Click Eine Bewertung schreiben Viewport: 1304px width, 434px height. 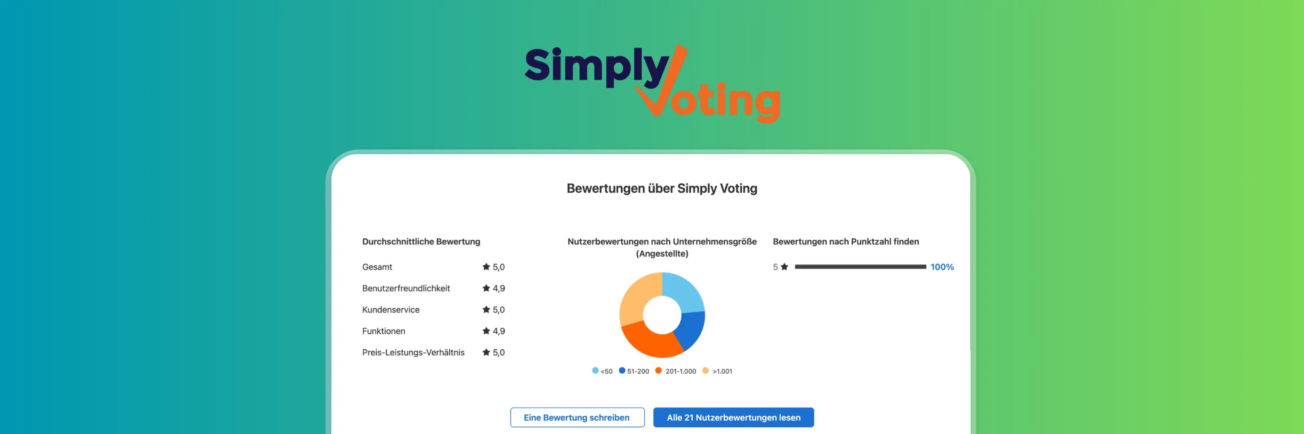[577, 417]
